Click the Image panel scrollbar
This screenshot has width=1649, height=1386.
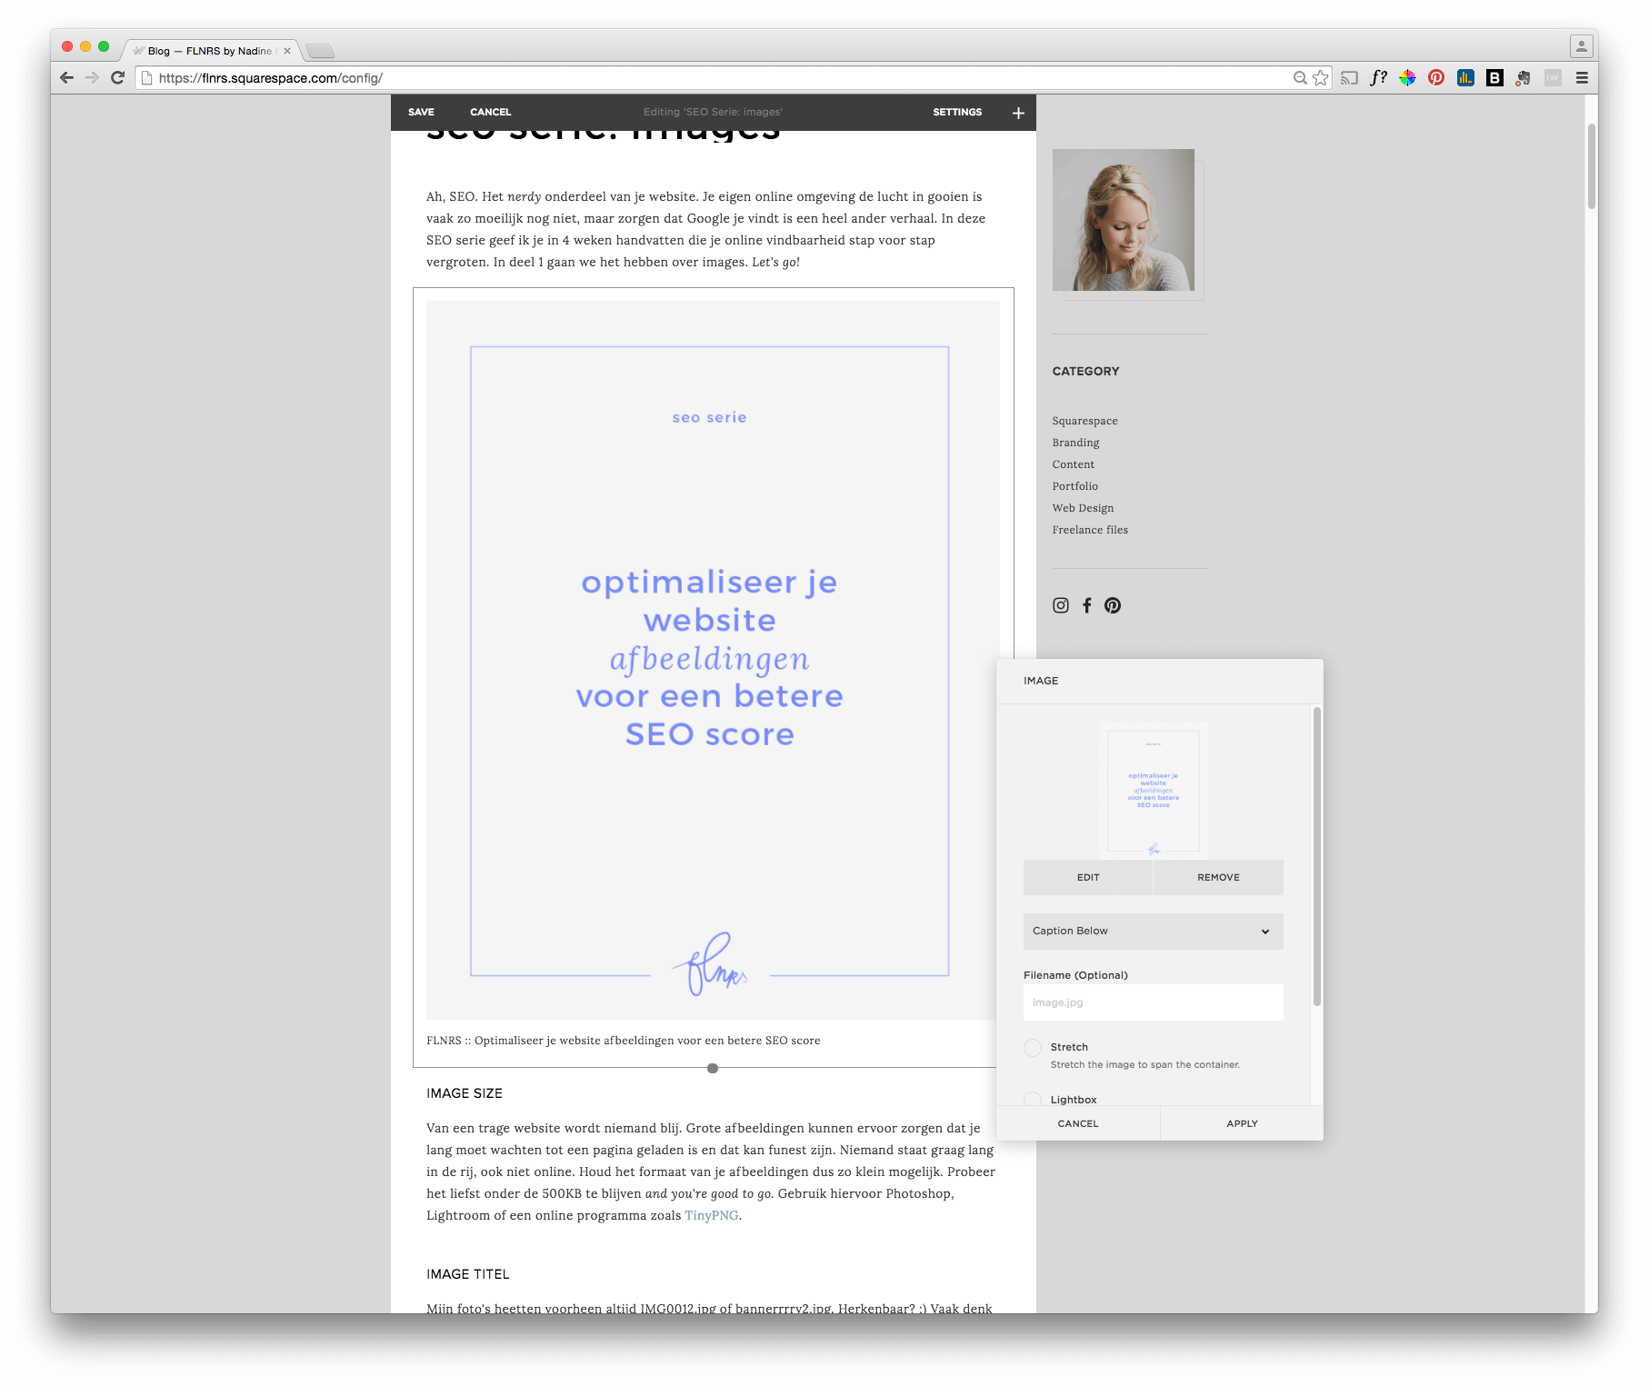pos(1316,856)
